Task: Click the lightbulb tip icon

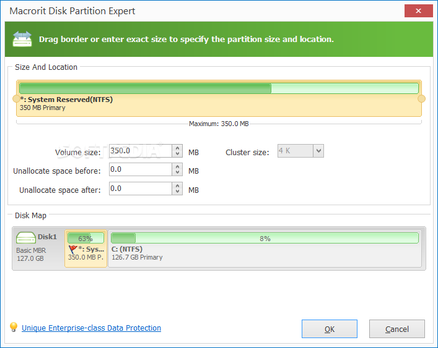Action: coord(14,327)
